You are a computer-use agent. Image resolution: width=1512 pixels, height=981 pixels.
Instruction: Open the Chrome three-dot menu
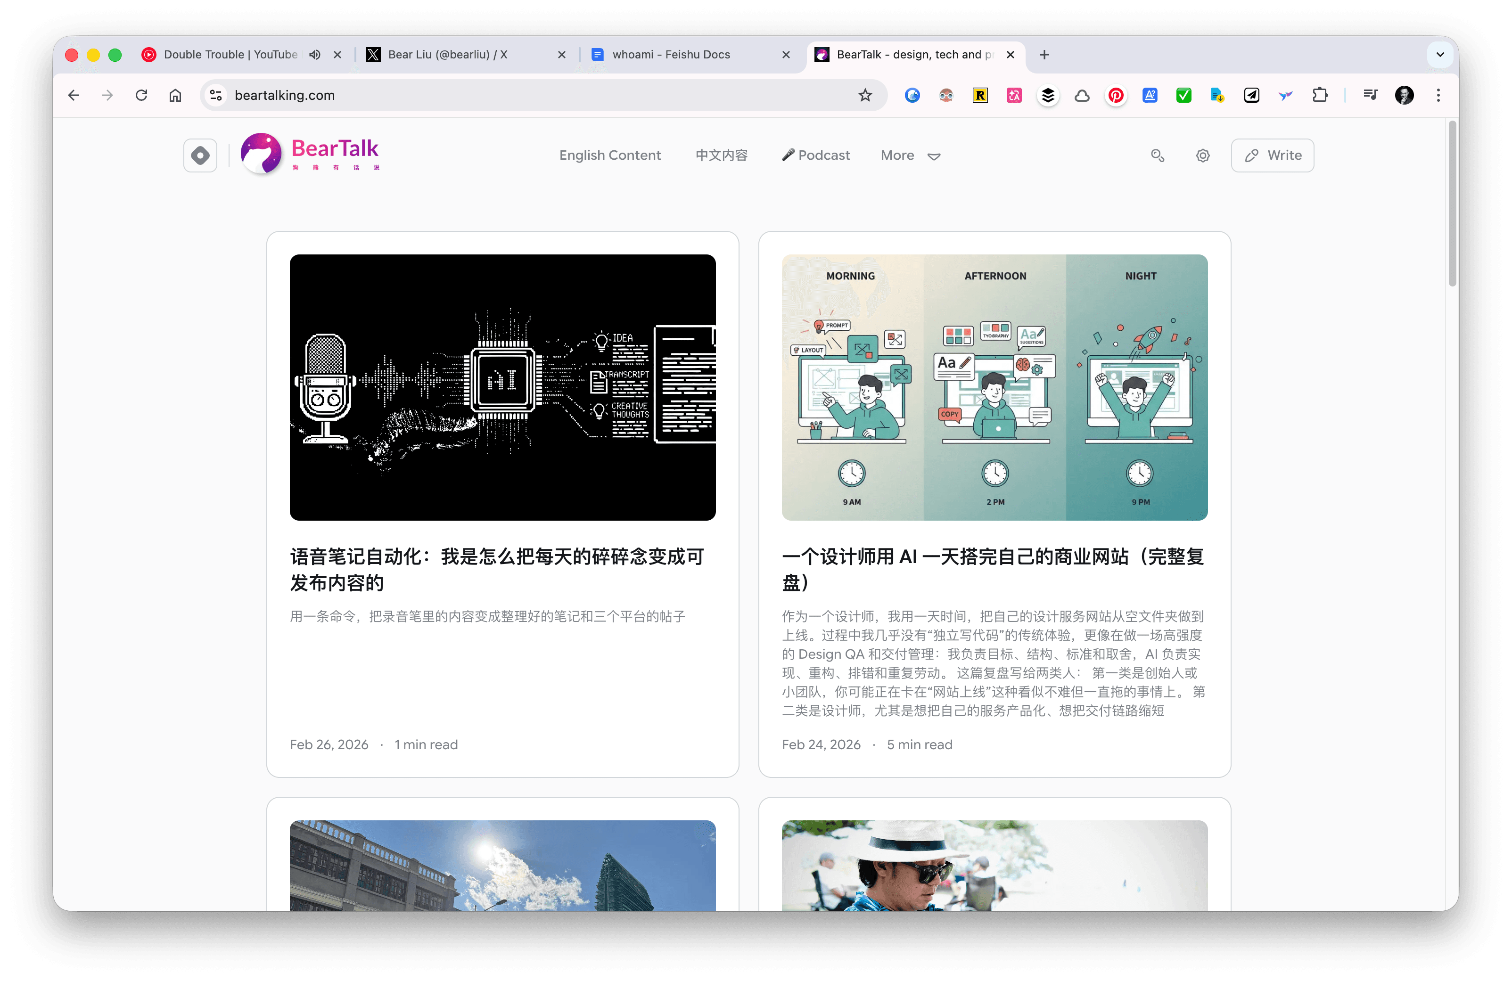click(1438, 95)
